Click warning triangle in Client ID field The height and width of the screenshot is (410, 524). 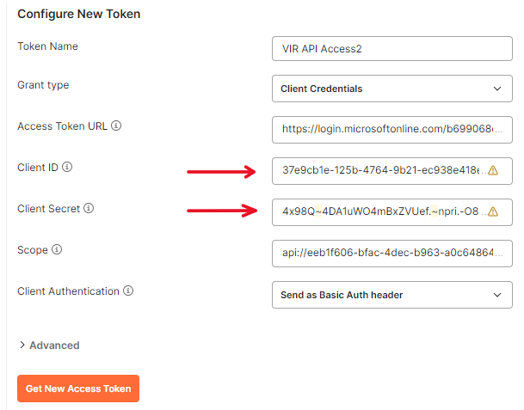click(x=493, y=170)
